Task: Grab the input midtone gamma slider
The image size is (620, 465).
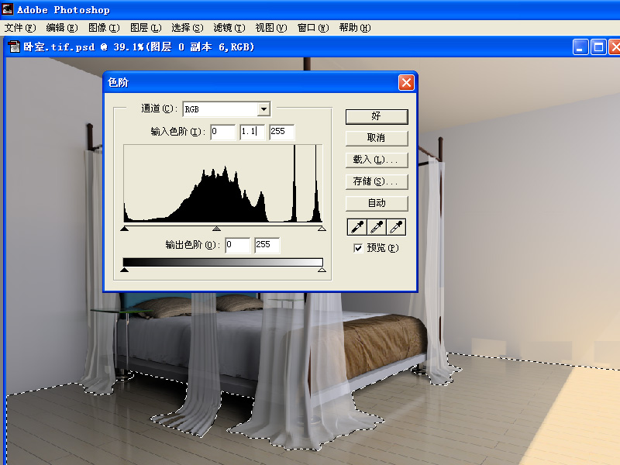Action: point(216,229)
